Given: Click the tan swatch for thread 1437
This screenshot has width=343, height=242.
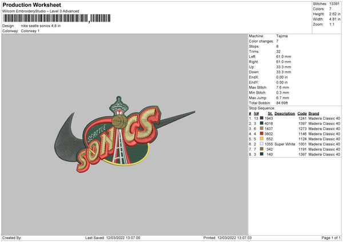Looking at the screenshot, I should (261, 128).
